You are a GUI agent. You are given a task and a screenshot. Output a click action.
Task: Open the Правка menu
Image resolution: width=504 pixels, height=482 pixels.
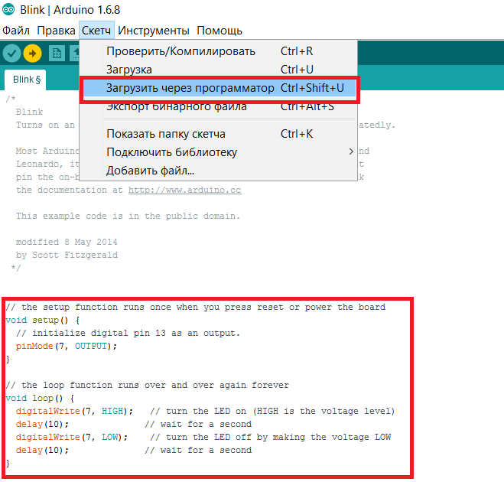(x=57, y=31)
